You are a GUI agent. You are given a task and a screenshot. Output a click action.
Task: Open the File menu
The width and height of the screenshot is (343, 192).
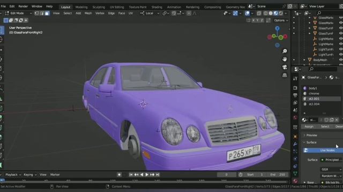pyautogui.click(x=3, y=6)
